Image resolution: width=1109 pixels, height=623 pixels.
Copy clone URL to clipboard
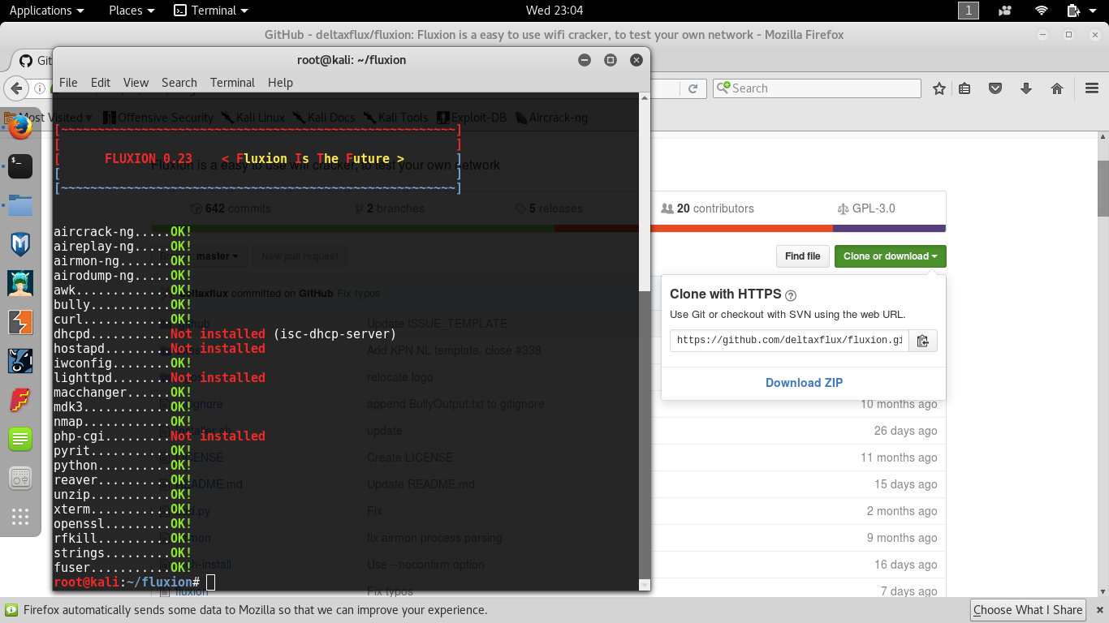point(923,341)
